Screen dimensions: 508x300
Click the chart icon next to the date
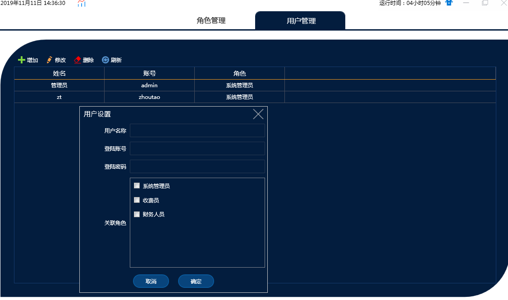[82, 4]
